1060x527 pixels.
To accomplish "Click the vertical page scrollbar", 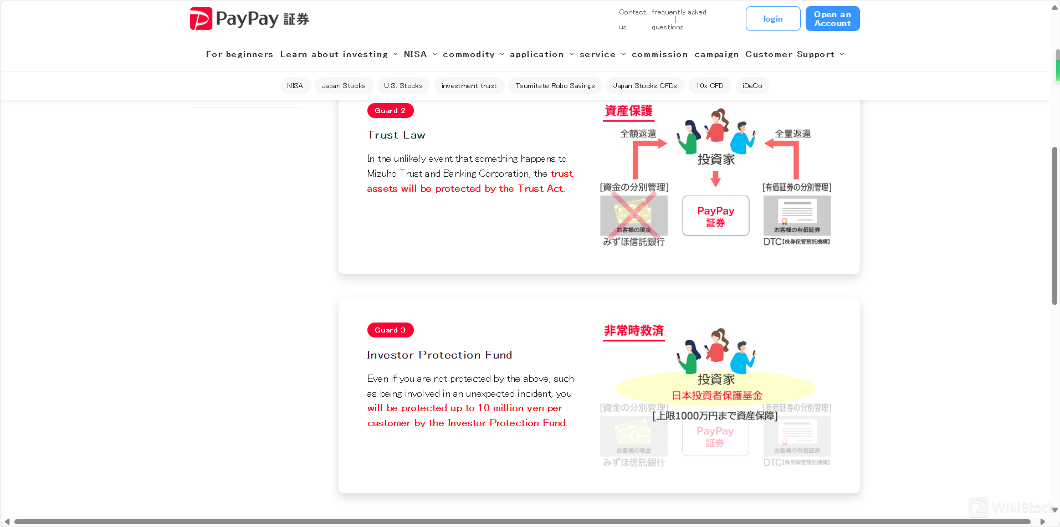I will pyautogui.click(x=1055, y=226).
